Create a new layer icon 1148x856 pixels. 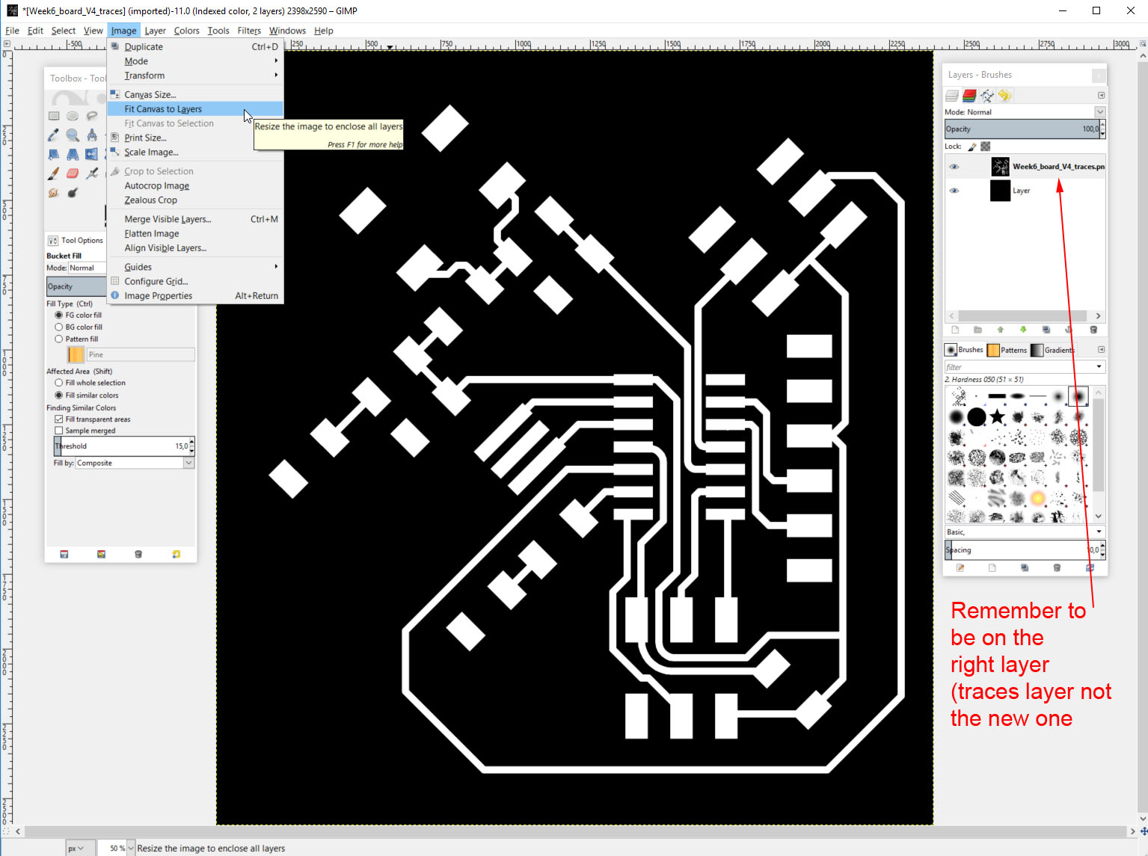pos(955,330)
